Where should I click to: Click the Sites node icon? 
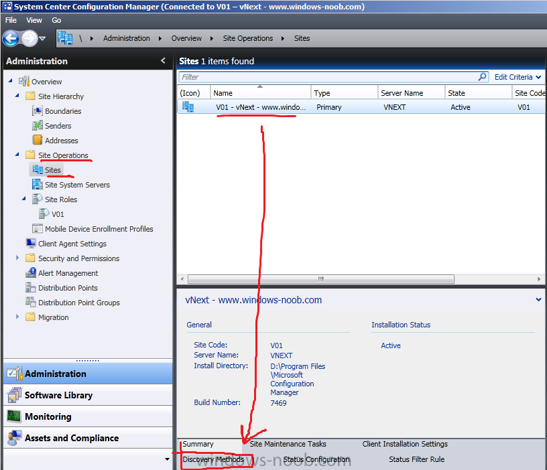click(38, 169)
